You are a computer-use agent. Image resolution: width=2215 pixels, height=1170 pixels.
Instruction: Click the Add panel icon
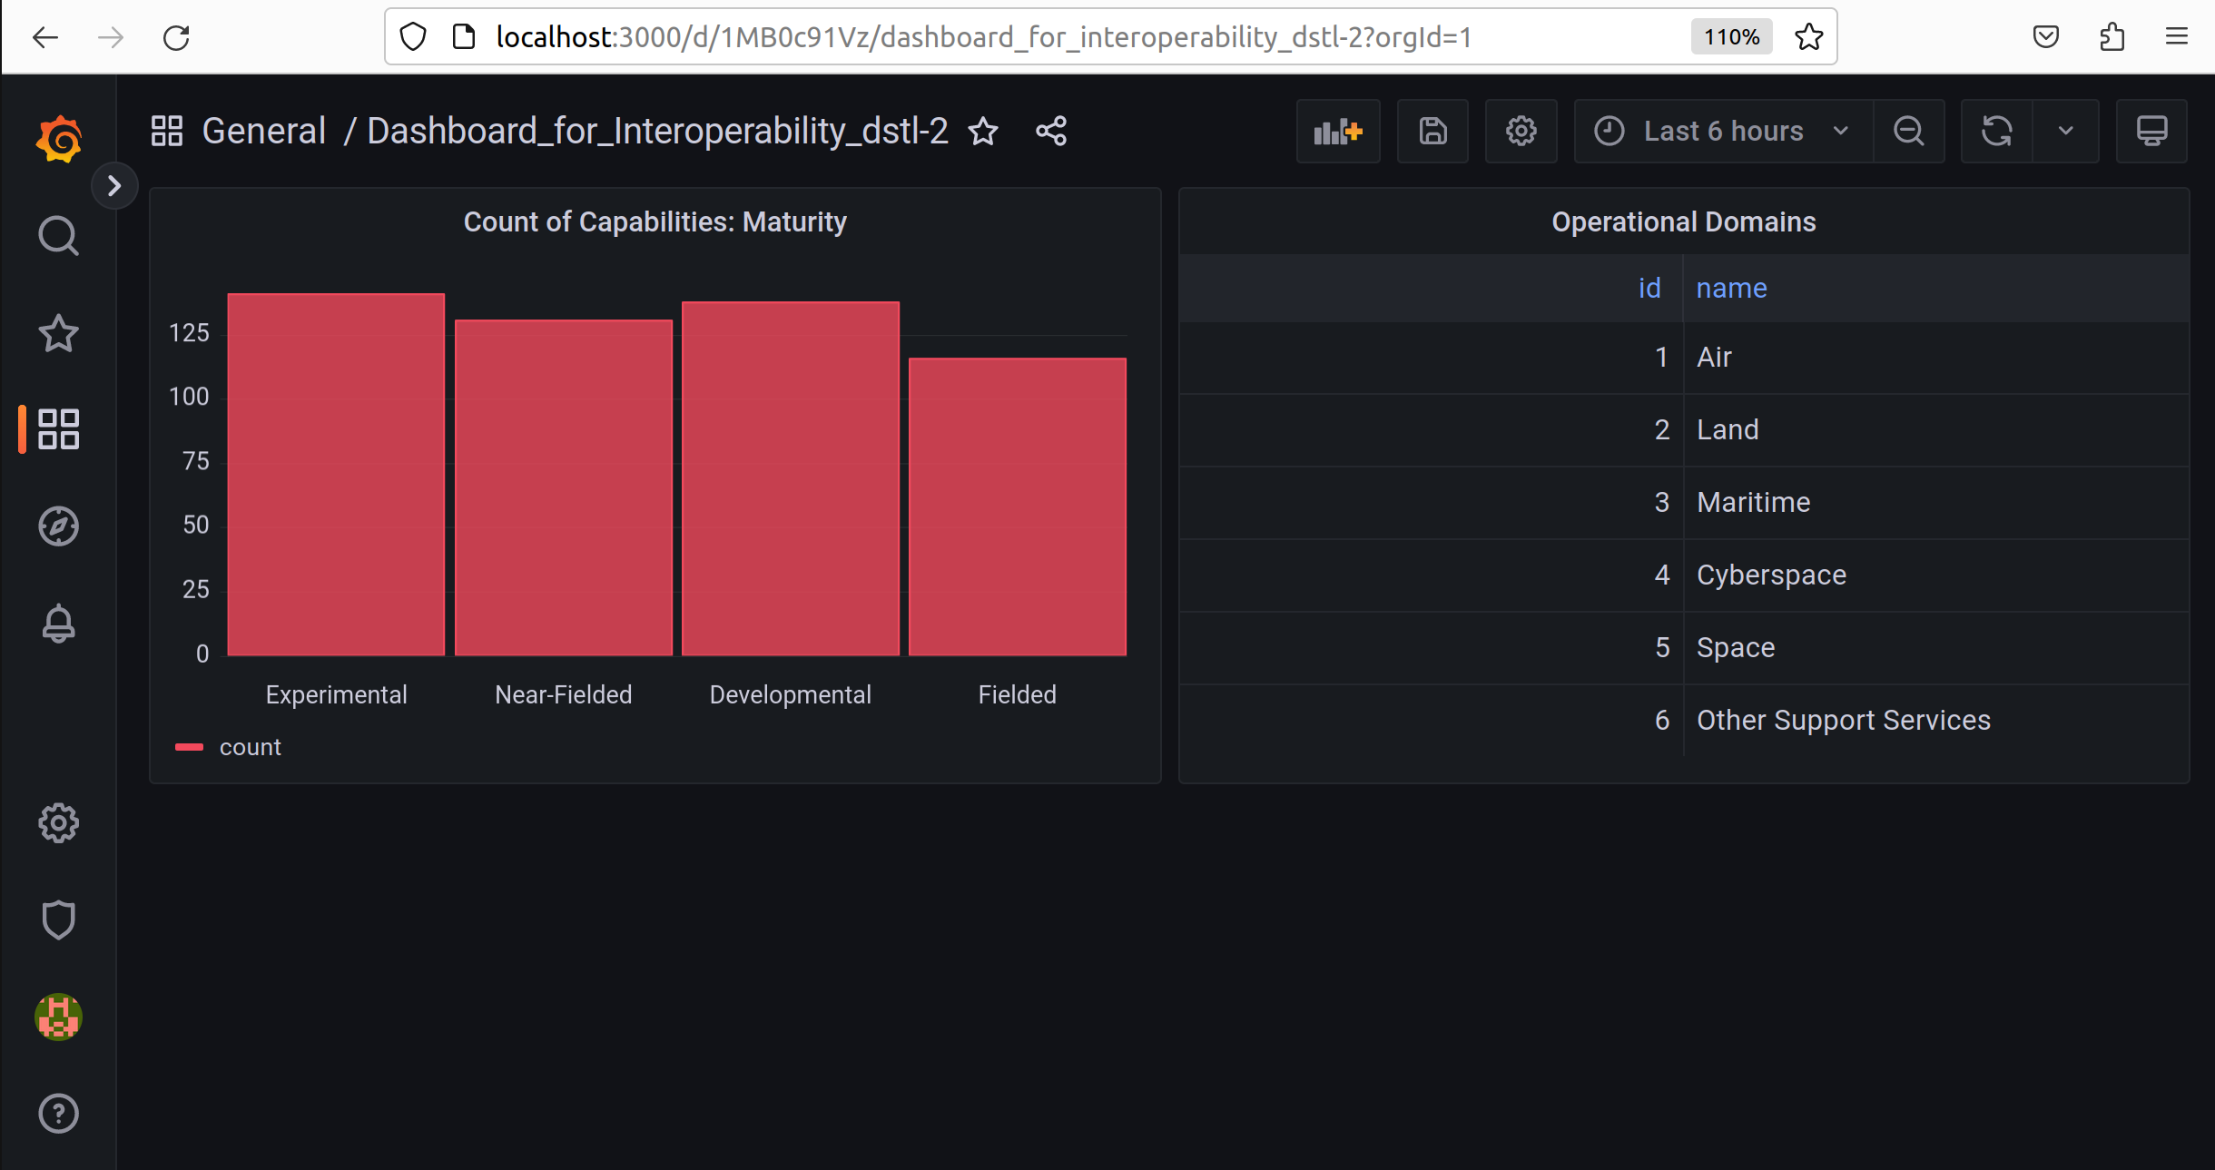tap(1338, 132)
